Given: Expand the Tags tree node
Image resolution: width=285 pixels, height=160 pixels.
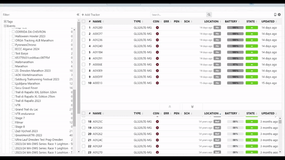Looking at the screenshot, I should pyautogui.click(x=5, y=21).
